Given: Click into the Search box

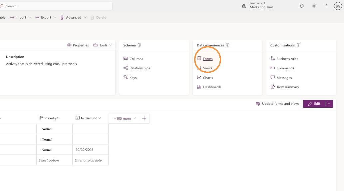Looking at the screenshot, I should click(x=56, y=6).
